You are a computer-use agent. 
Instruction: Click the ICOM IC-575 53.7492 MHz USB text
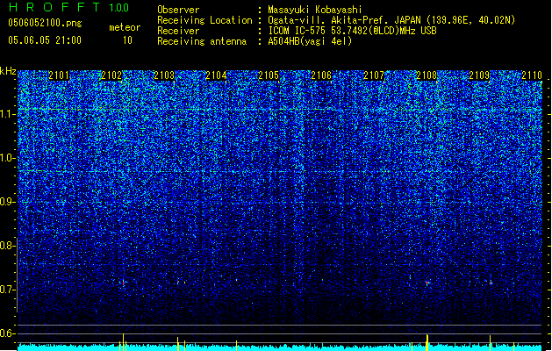click(352, 31)
